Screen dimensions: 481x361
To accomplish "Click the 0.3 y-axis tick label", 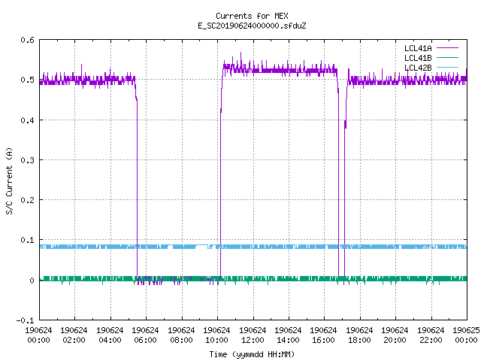I will pyautogui.click(x=27, y=160).
